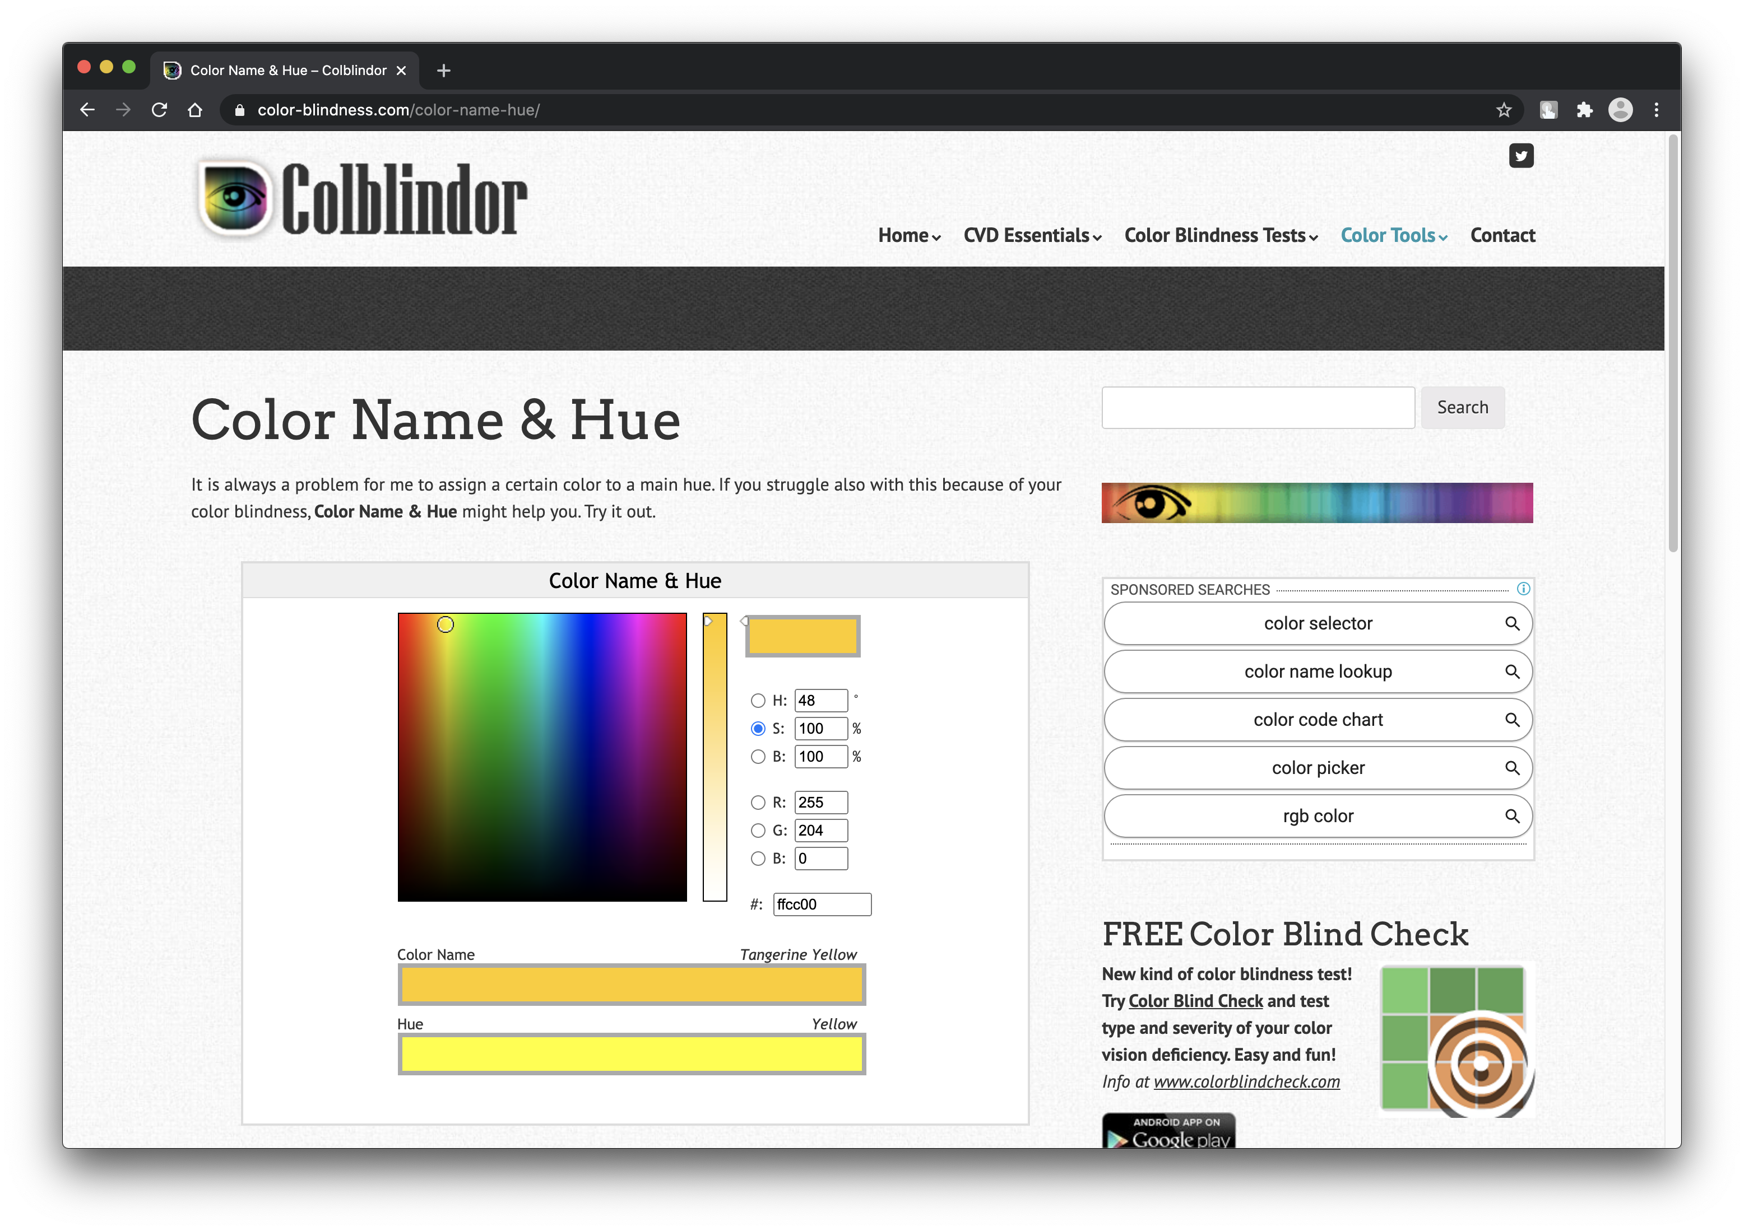
Task: Click the browser forward arrow
Action: pos(123,110)
